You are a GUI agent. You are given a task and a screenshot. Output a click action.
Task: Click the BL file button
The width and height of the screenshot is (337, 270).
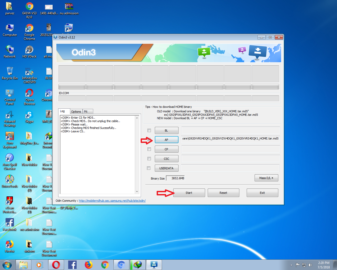coord(166,131)
